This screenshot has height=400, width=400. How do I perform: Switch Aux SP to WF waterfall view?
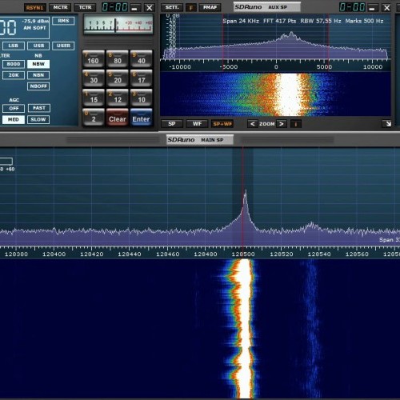tap(197, 124)
